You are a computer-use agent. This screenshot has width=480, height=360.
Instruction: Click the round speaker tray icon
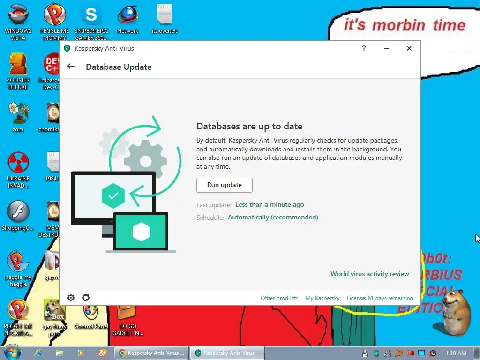(433, 353)
